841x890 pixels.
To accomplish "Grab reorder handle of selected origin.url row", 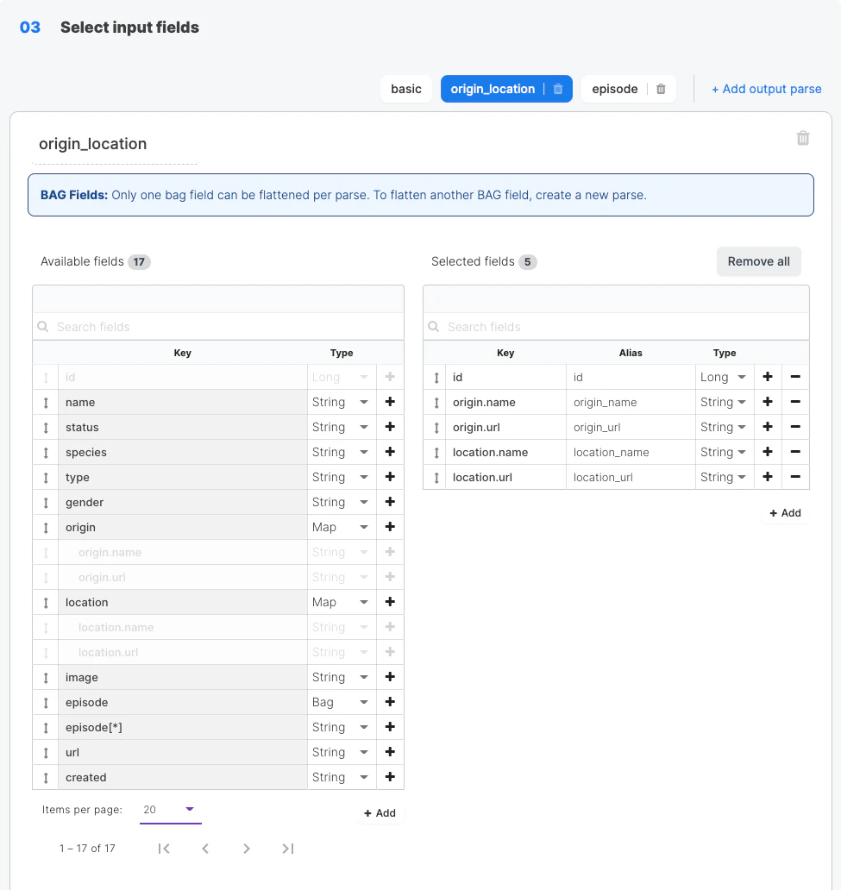I will coord(436,428).
